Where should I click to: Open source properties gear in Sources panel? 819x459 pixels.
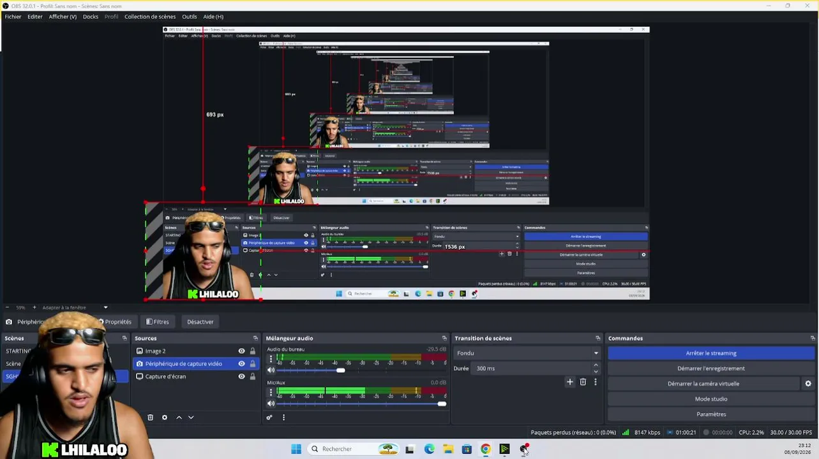click(x=165, y=418)
